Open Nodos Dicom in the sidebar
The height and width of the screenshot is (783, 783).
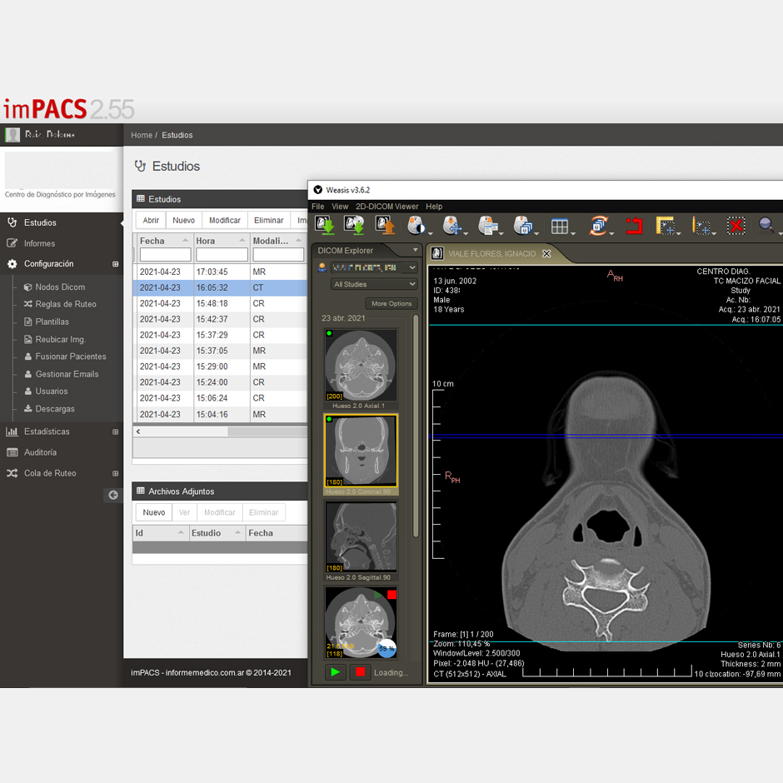pos(60,287)
